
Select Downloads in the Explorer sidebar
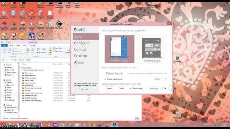coord(10,70)
